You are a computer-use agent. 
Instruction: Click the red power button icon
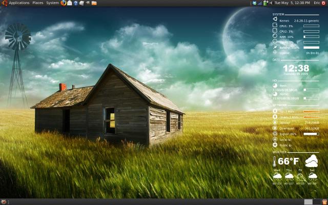323,3
